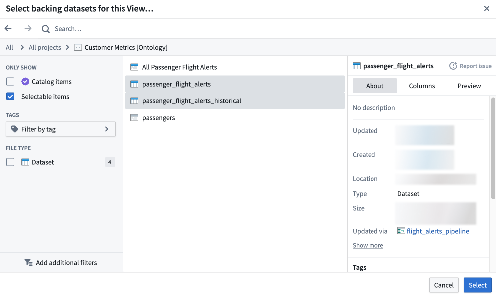Image resolution: width=496 pixels, height=297 pixels.
Task: Select passenger_flight_alerts_historical dataset row
Action: click(235, 101)
